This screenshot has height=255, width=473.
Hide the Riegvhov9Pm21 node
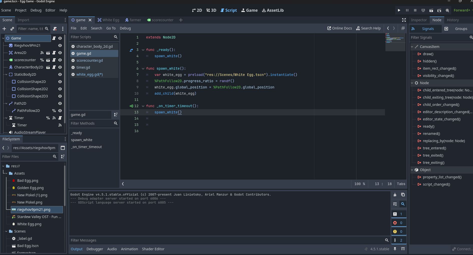pos(60,45)
